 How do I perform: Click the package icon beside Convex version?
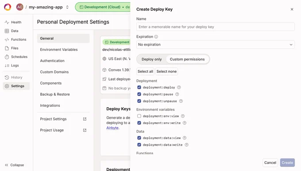104,70
